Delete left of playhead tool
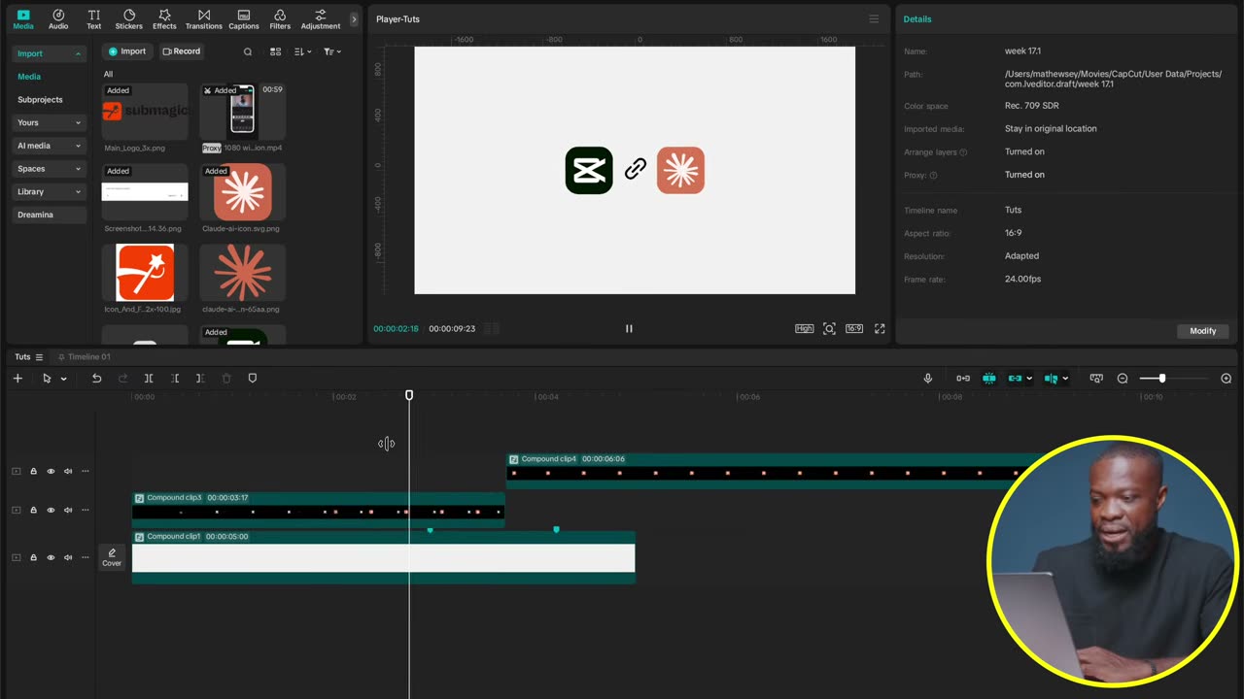 (175, 379)
